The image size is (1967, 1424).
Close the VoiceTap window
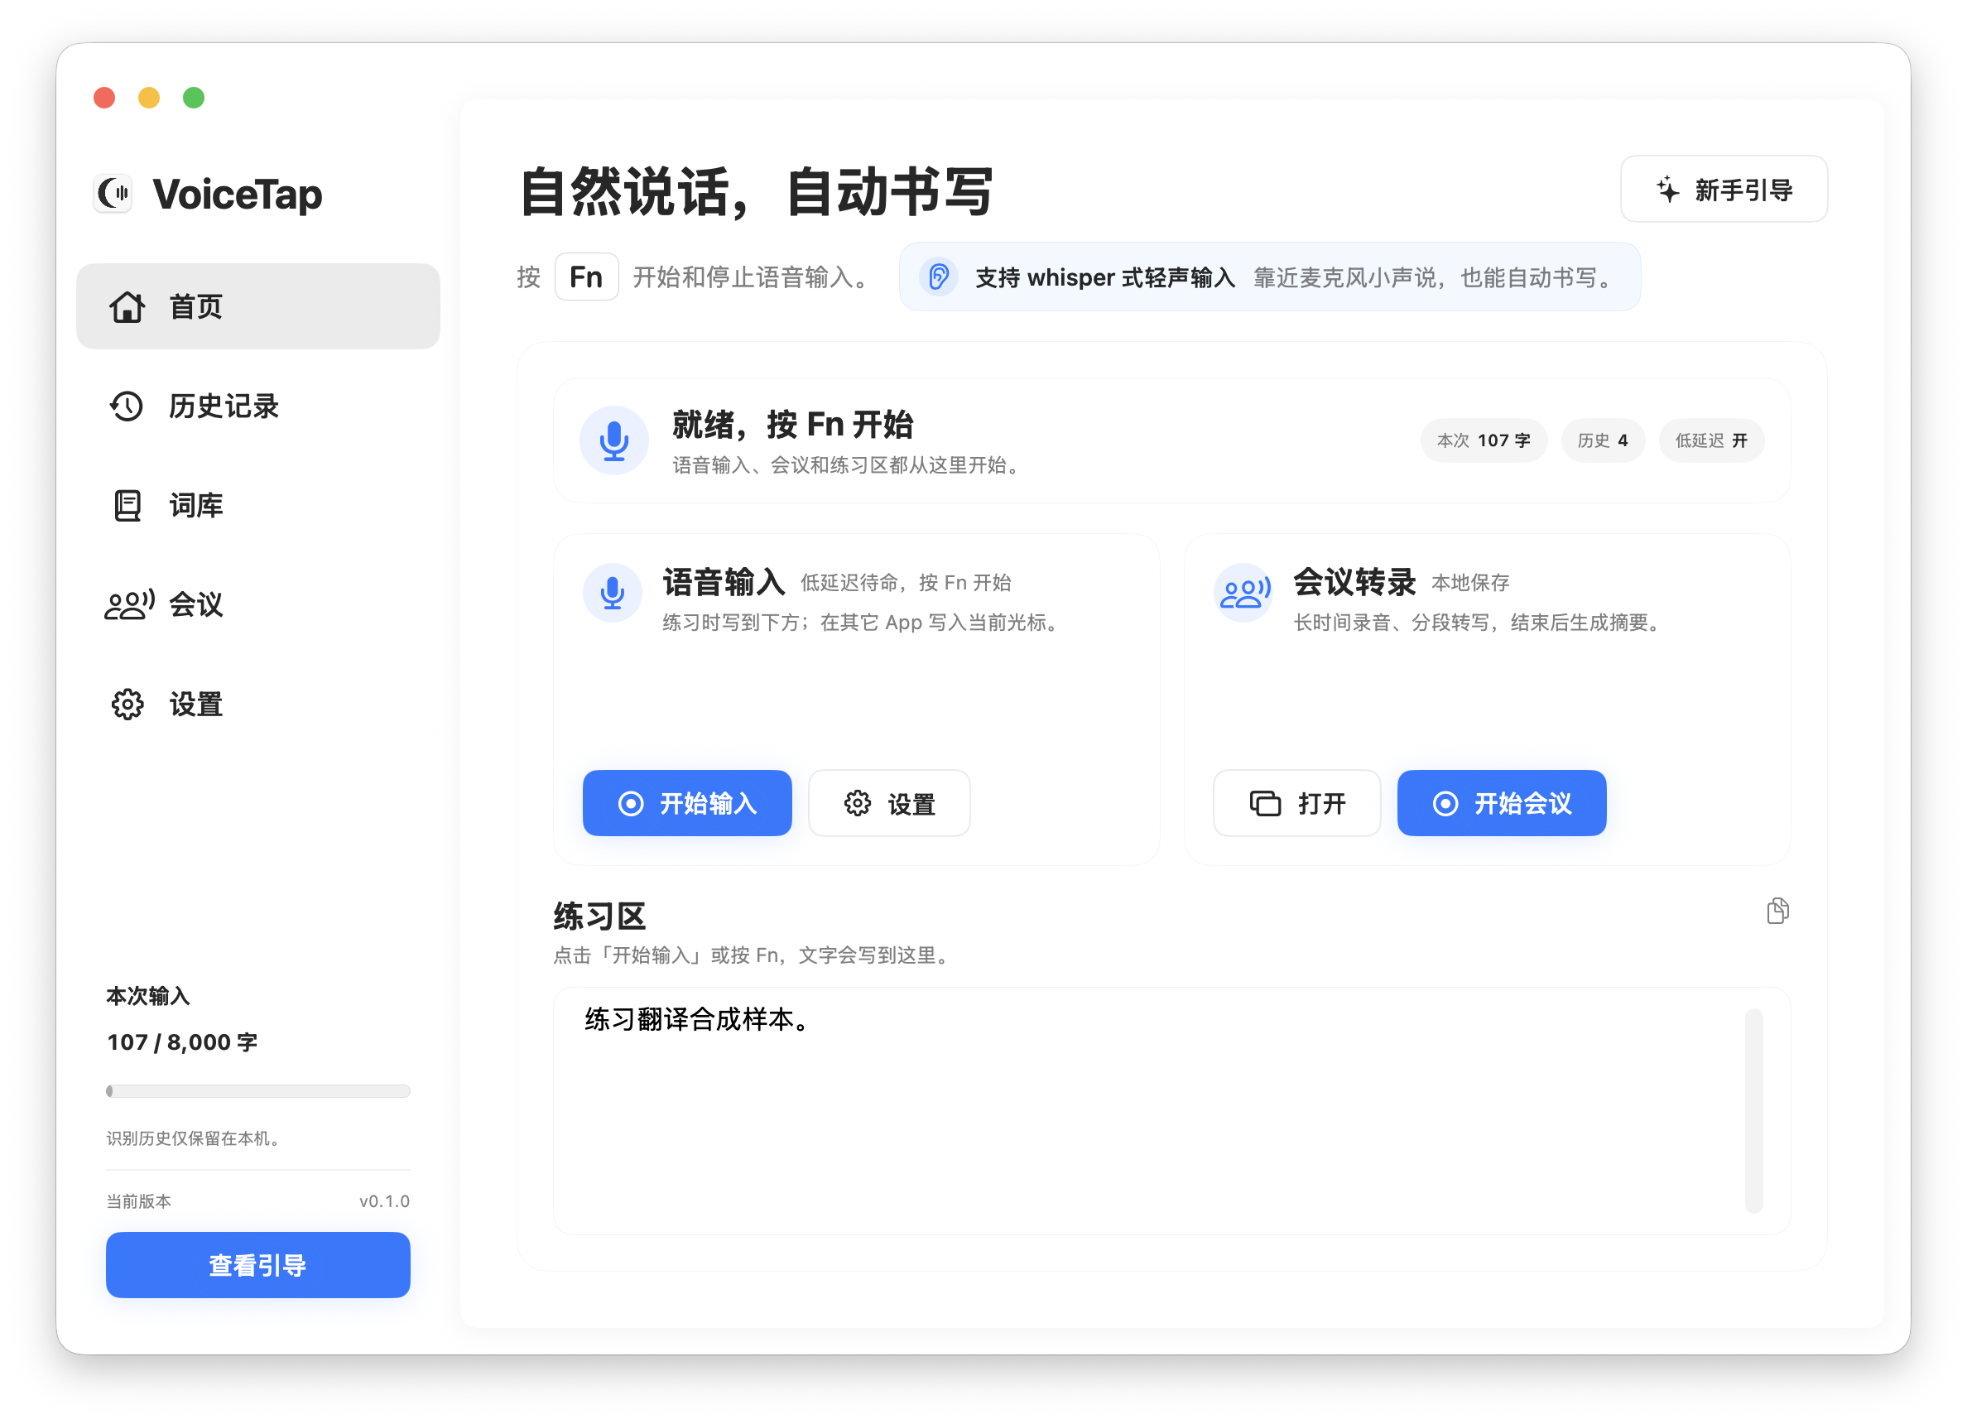click(x=104, y=98)
